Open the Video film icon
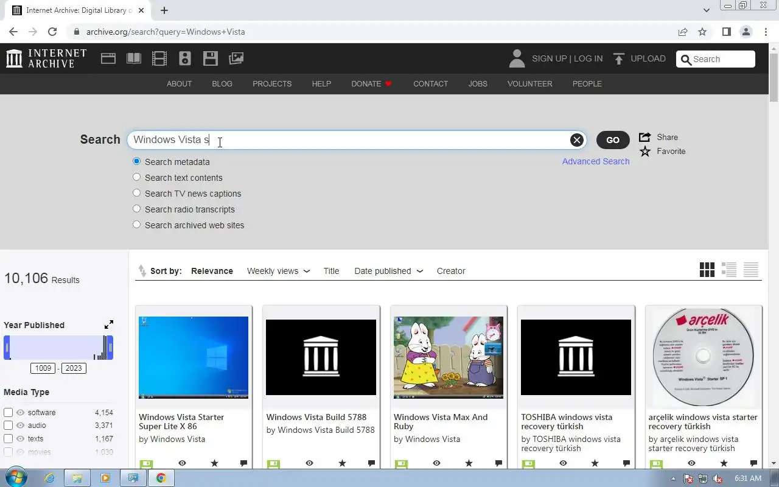This screenshot has height=487, width=779. [159, 58]
